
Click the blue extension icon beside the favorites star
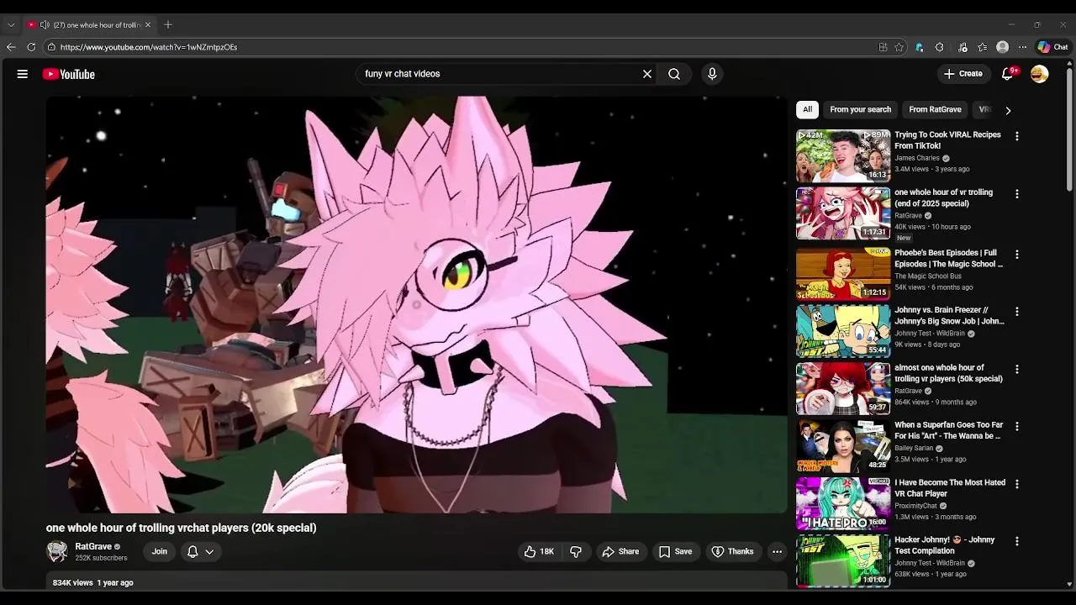tap(920, 47)
